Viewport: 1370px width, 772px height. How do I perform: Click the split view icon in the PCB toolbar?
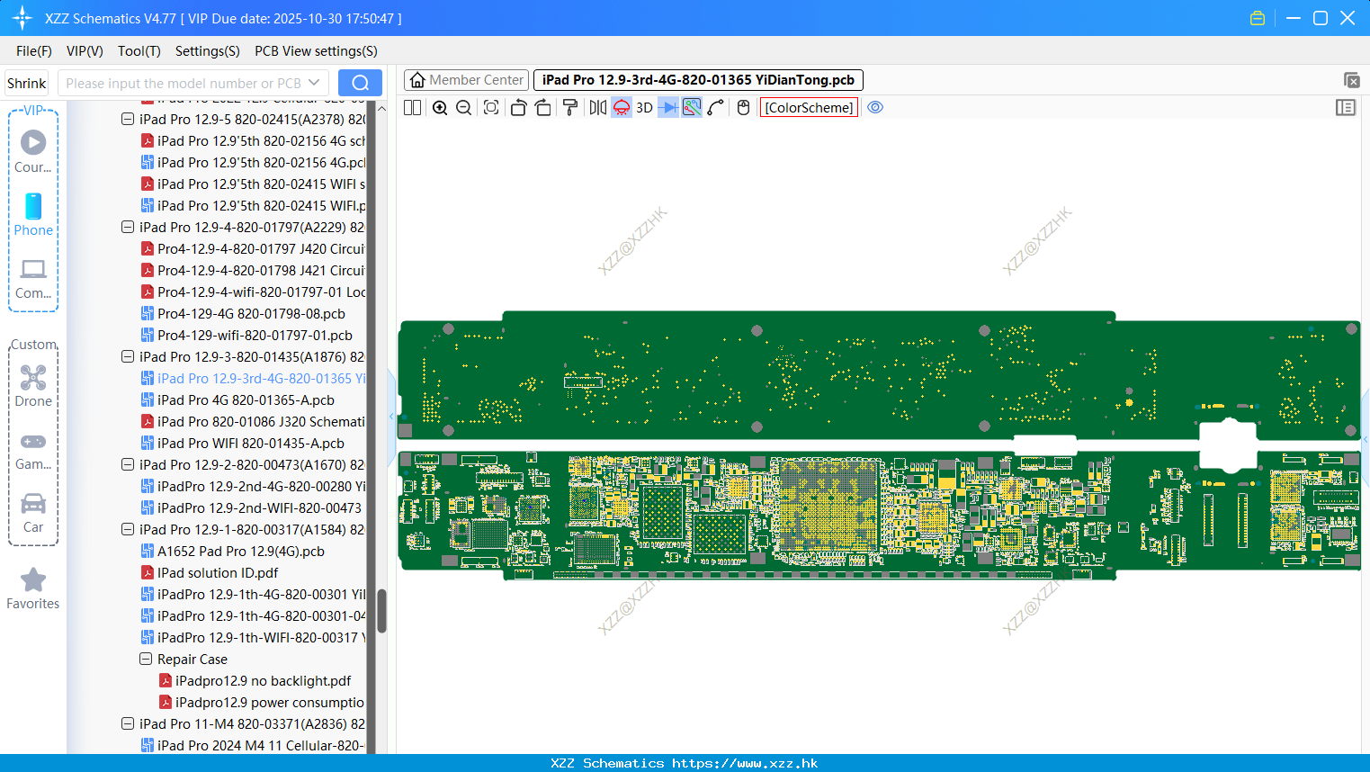click(412, 107)
